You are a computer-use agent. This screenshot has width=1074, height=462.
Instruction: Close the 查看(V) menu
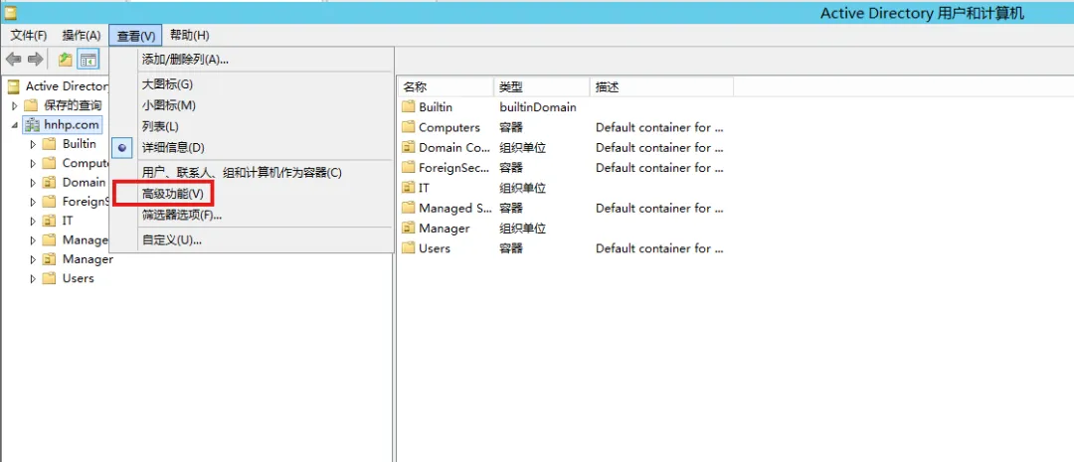point(136,36)
